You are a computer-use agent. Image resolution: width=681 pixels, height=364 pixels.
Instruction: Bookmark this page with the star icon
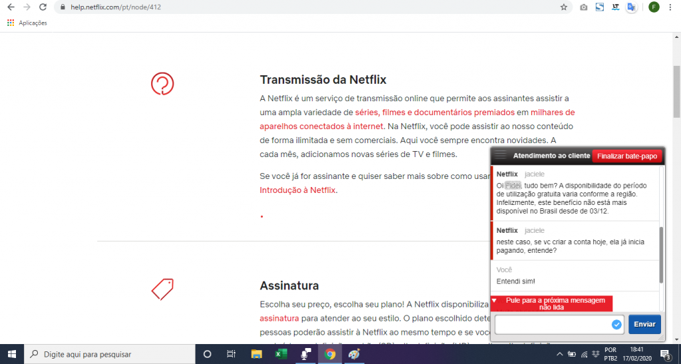[x=564, y=7]
